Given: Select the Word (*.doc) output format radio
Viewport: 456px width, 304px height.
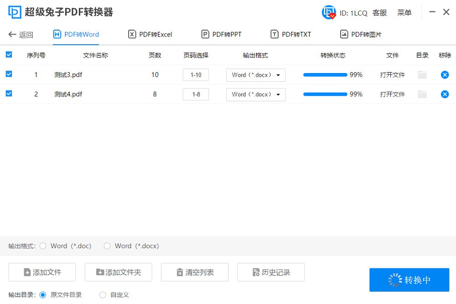Looking at the screenshot, I should (42, 246).
